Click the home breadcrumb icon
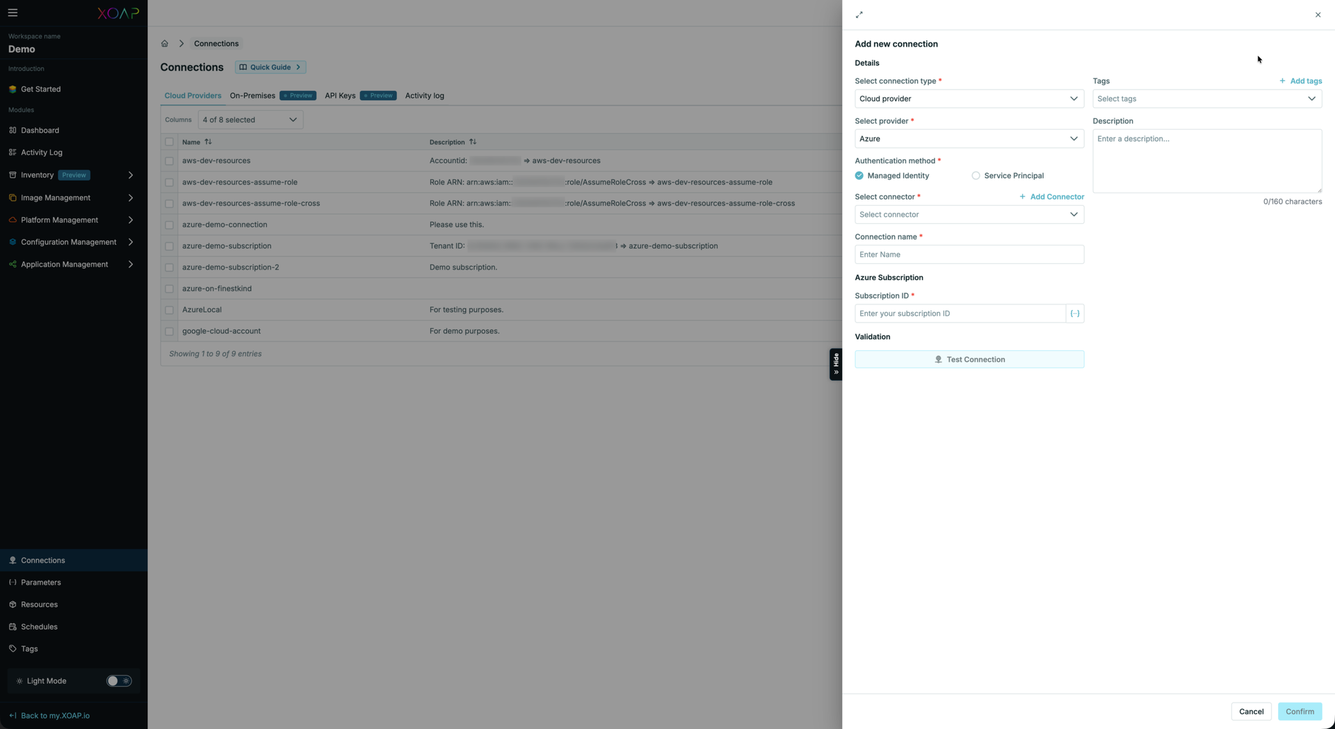The height and width of the screenshot is (729, 1335). coord(165,44)
